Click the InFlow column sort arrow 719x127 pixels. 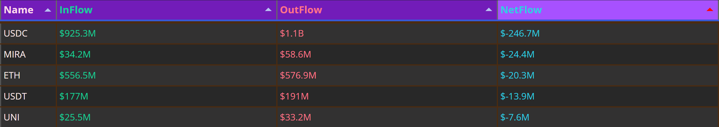coord(268,10)
